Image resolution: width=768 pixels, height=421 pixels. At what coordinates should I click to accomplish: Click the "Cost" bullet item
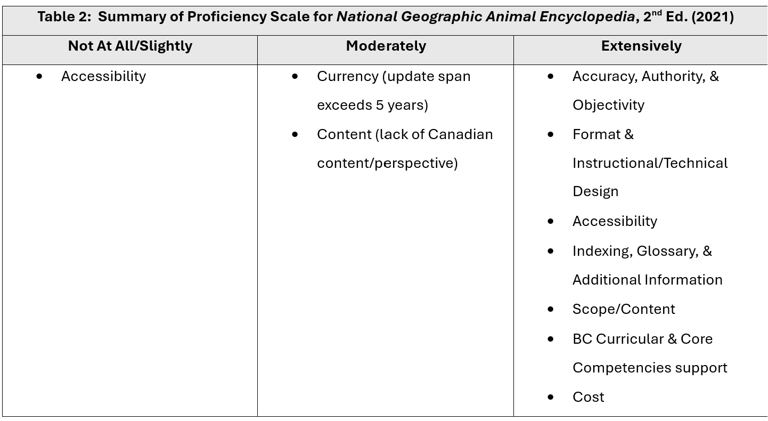[x=588, y=397]
